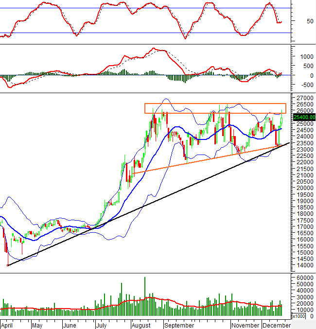Viewport: 316px width, 329px height.
Task: Click the 25400.00 current price tag
Action: [x=304, y=117]
